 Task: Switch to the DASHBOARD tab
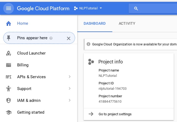[x=95, y=23]
